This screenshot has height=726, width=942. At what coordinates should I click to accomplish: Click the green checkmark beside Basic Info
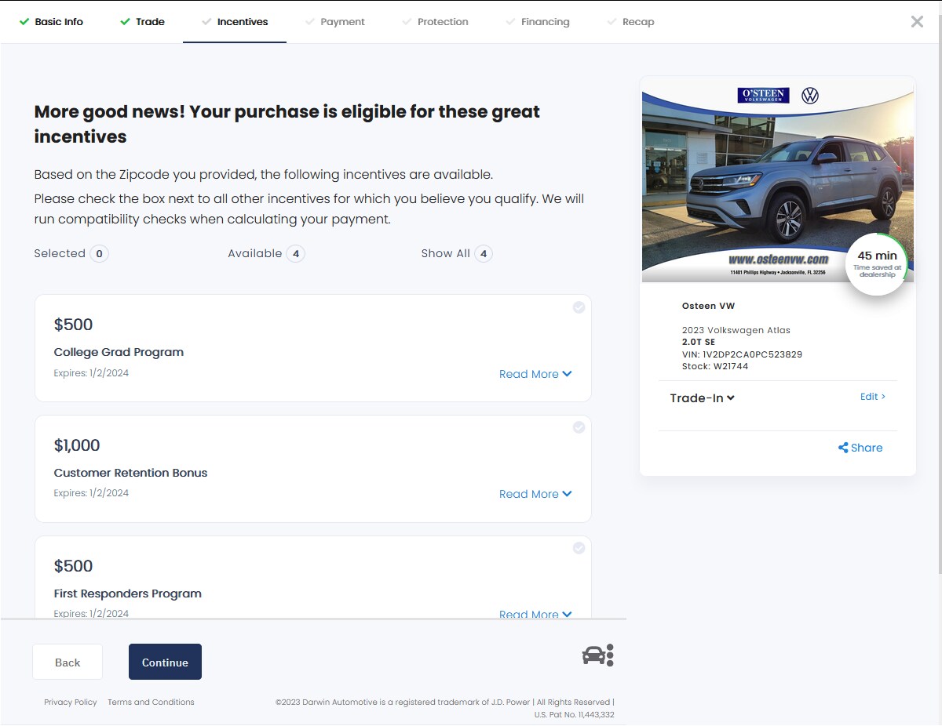[x=25, y=22]
